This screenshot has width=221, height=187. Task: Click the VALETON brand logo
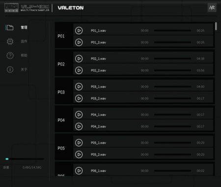click(x=71, y=8)
